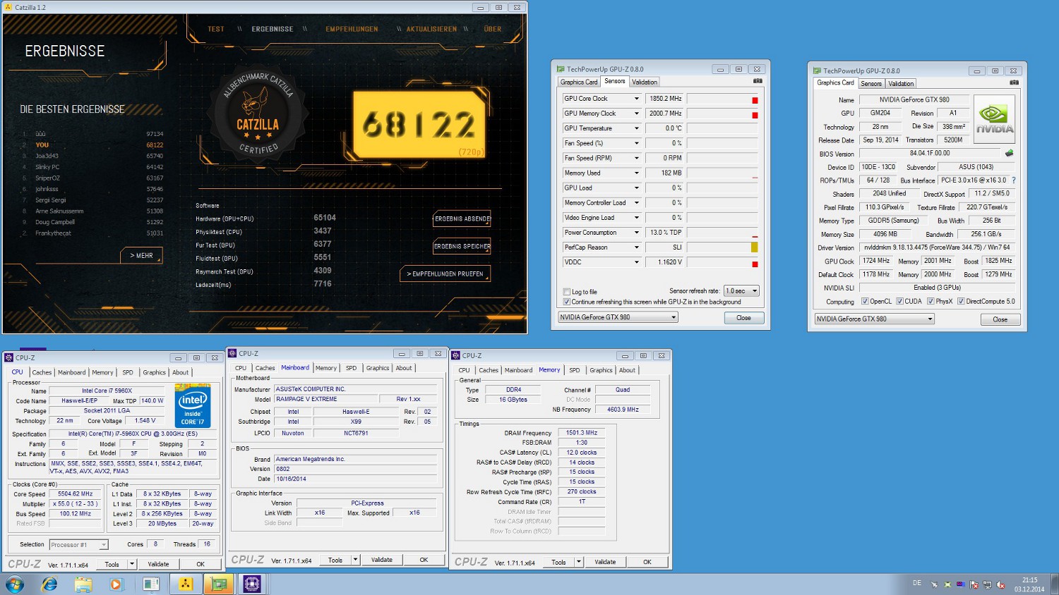
Task: Toggle PhysX checkbox
Action: pos(931,301)
